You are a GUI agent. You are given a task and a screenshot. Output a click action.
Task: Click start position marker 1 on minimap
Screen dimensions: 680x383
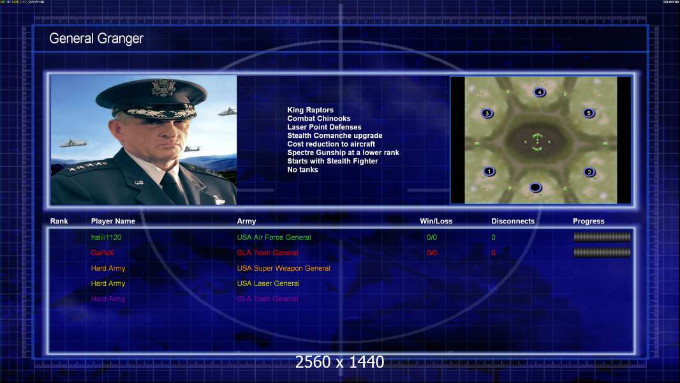pos(489,171)
